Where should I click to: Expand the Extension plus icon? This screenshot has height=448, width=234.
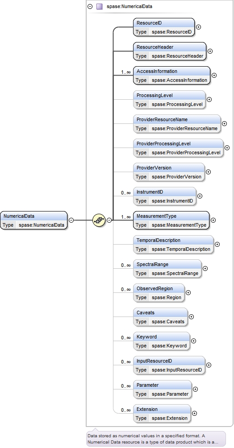[x=194, y=414]
